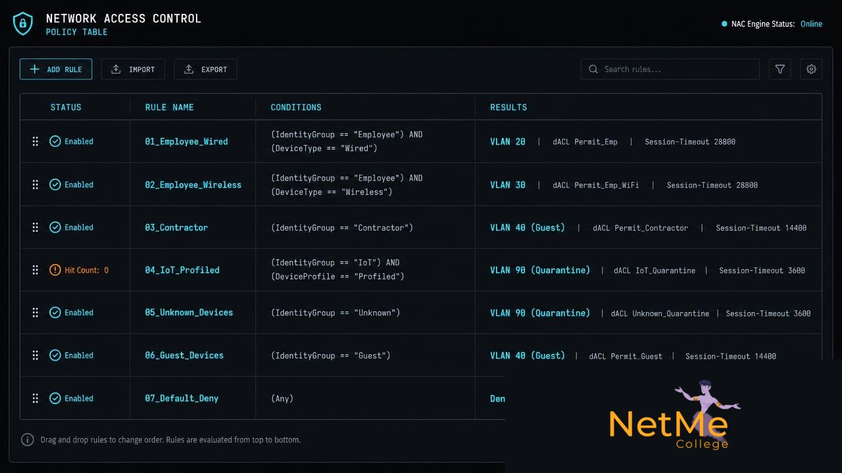Toggle the Enabled status for 01_Employee_Wired
This screenshot has height=473, width=842.
[x=72, y=141]
